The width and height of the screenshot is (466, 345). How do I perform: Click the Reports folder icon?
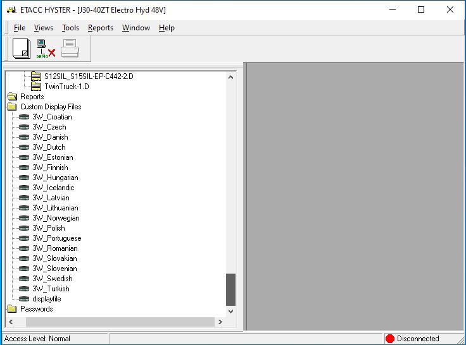(12, 97)
